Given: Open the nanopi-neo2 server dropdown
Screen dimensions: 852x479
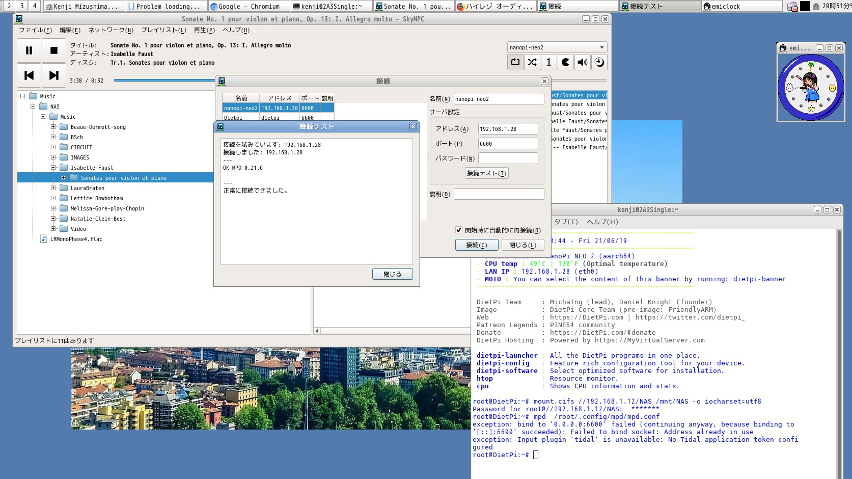Looking at the screenshot, I should coord(557,47).
